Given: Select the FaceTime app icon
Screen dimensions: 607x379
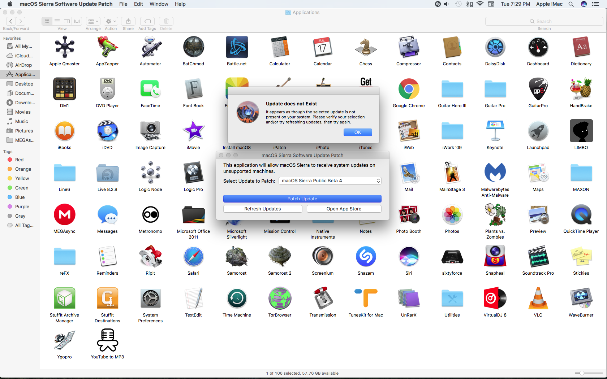Looking at the screenshot, I should (x=150, y=89).
